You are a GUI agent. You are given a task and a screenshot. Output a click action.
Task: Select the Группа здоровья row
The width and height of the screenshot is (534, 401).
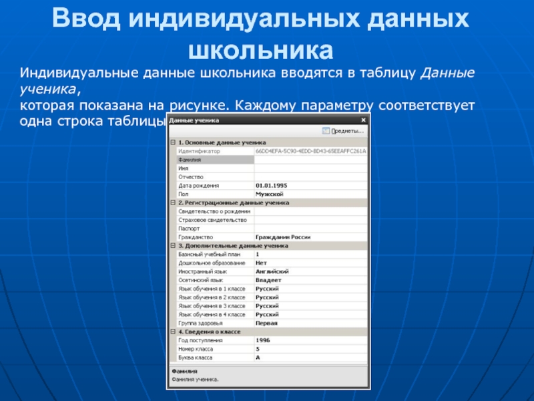coord(200,323)
